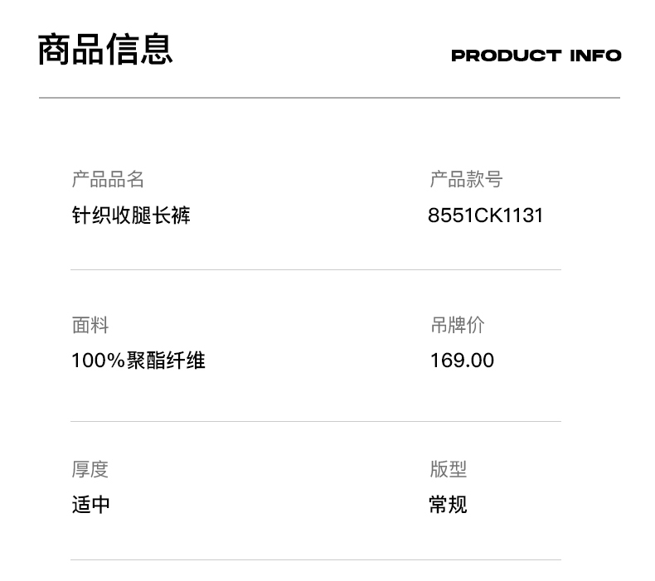Click the word INFO in the header
Screen dimensions: 655x581
click(595, 56)
